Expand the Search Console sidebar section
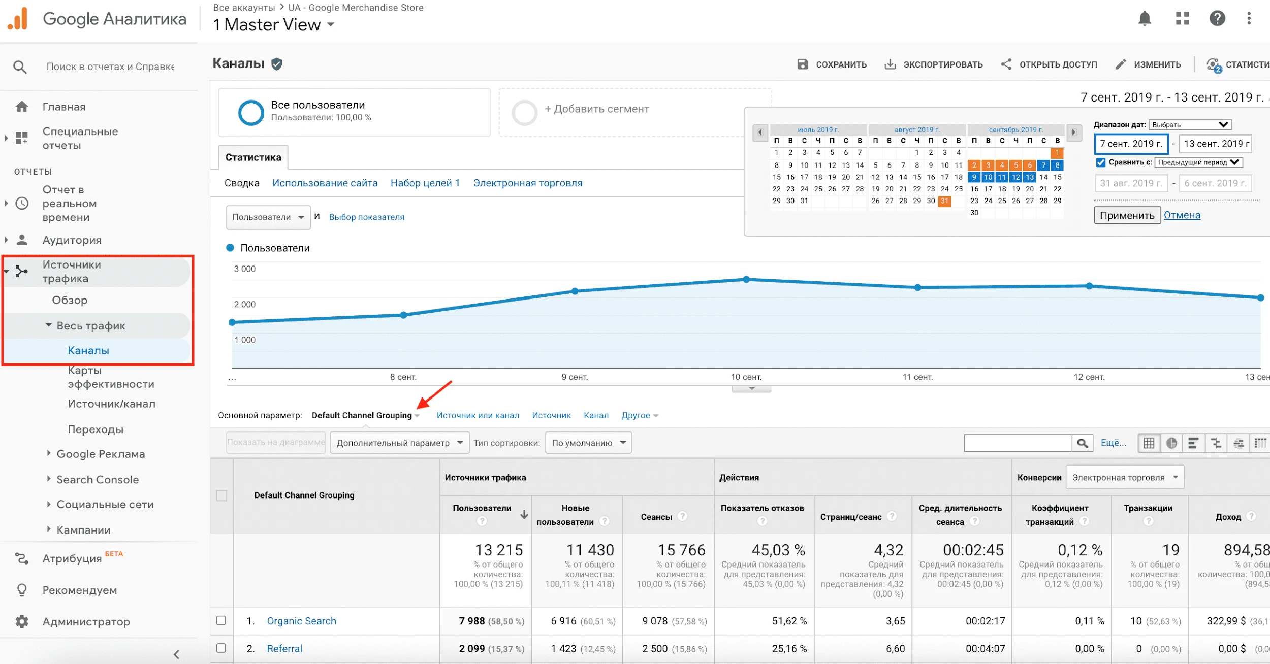1270x664 pixels. point(49,479)
